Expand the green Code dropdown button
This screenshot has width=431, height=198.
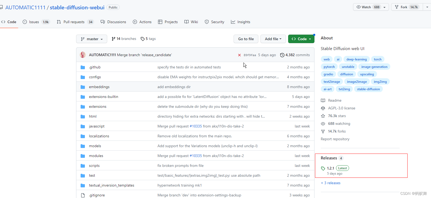(x=301, y=39)
